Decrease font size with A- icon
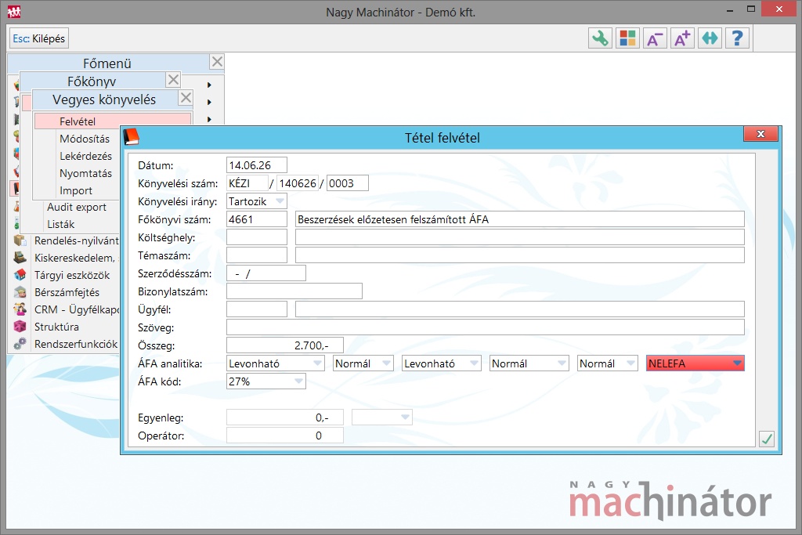 pos(655,38)
